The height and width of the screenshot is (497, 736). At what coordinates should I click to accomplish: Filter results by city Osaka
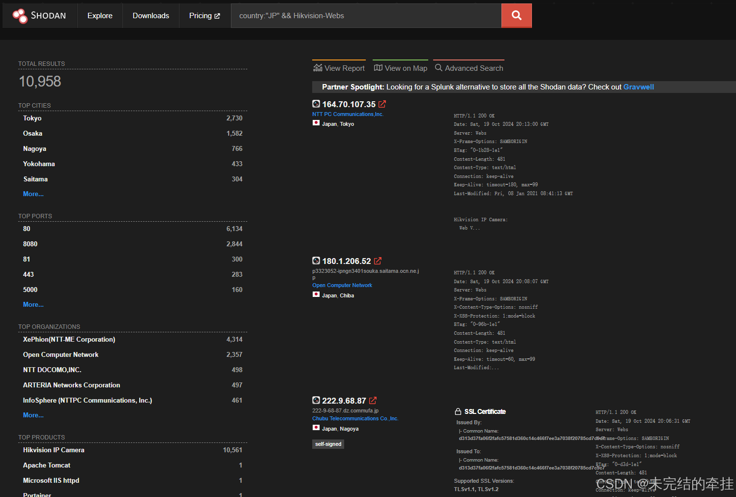133,133
